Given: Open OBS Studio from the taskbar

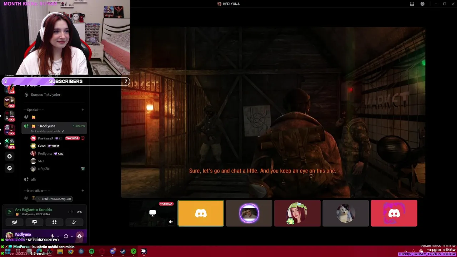Looking at the screenshot, I should [50, 252].
